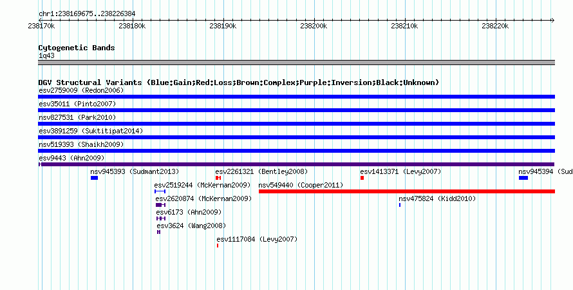The image size is (573, 290).
Task: Select the esv3891259 (Suktitipat2014) variant bar
Action: point(296,137)
